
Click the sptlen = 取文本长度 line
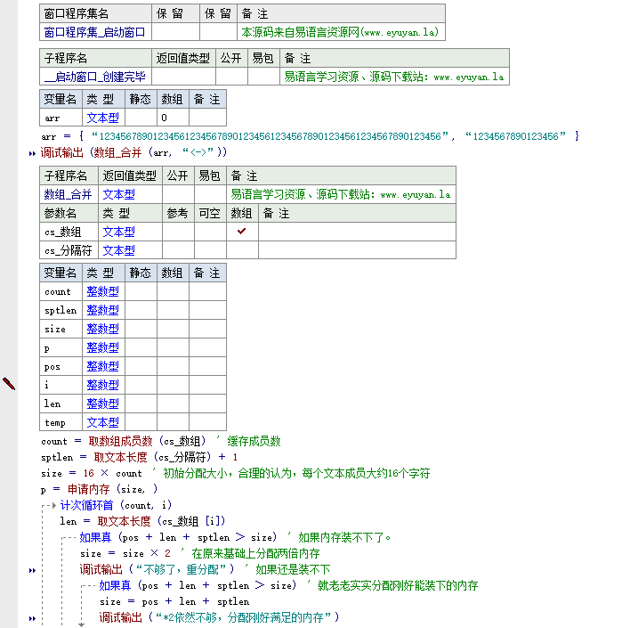(x=139, y=457)
